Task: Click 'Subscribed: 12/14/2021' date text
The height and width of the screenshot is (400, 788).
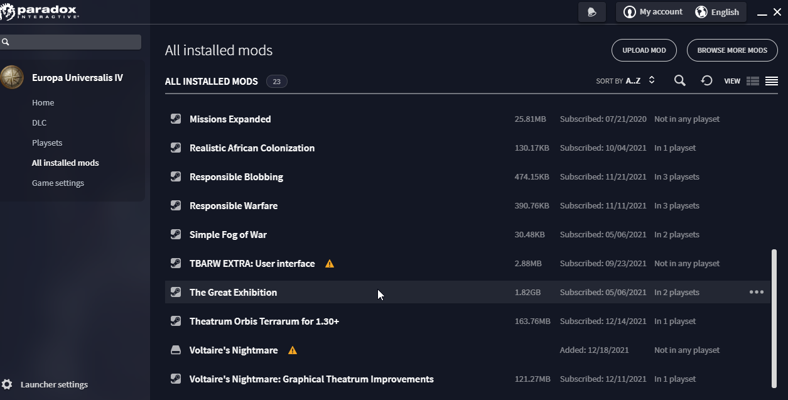Action: (x=603, y=321)
